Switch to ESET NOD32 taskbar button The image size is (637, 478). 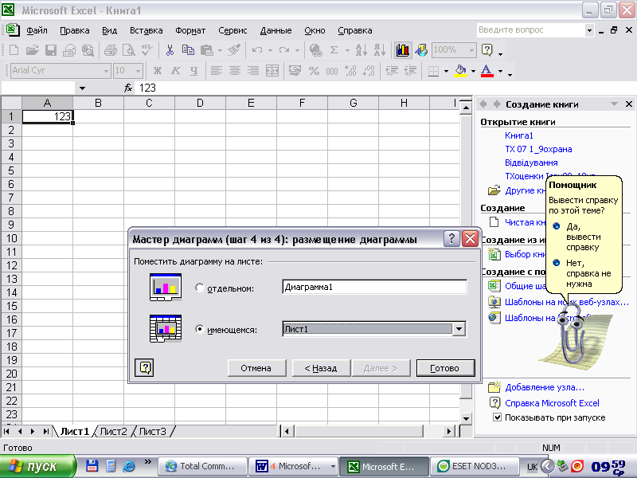(475, 466)
